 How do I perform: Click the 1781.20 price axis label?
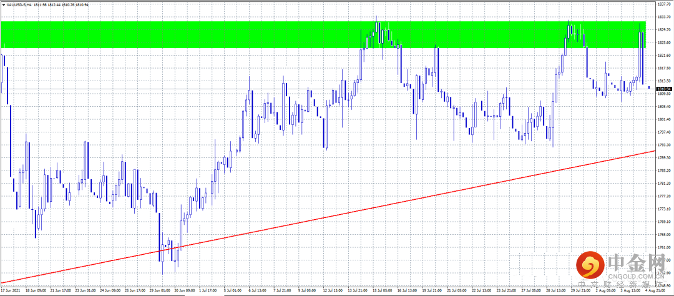coord(665,183)
